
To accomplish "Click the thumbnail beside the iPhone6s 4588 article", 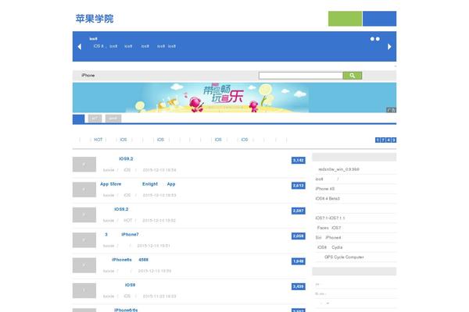I will tap(84, 265).
